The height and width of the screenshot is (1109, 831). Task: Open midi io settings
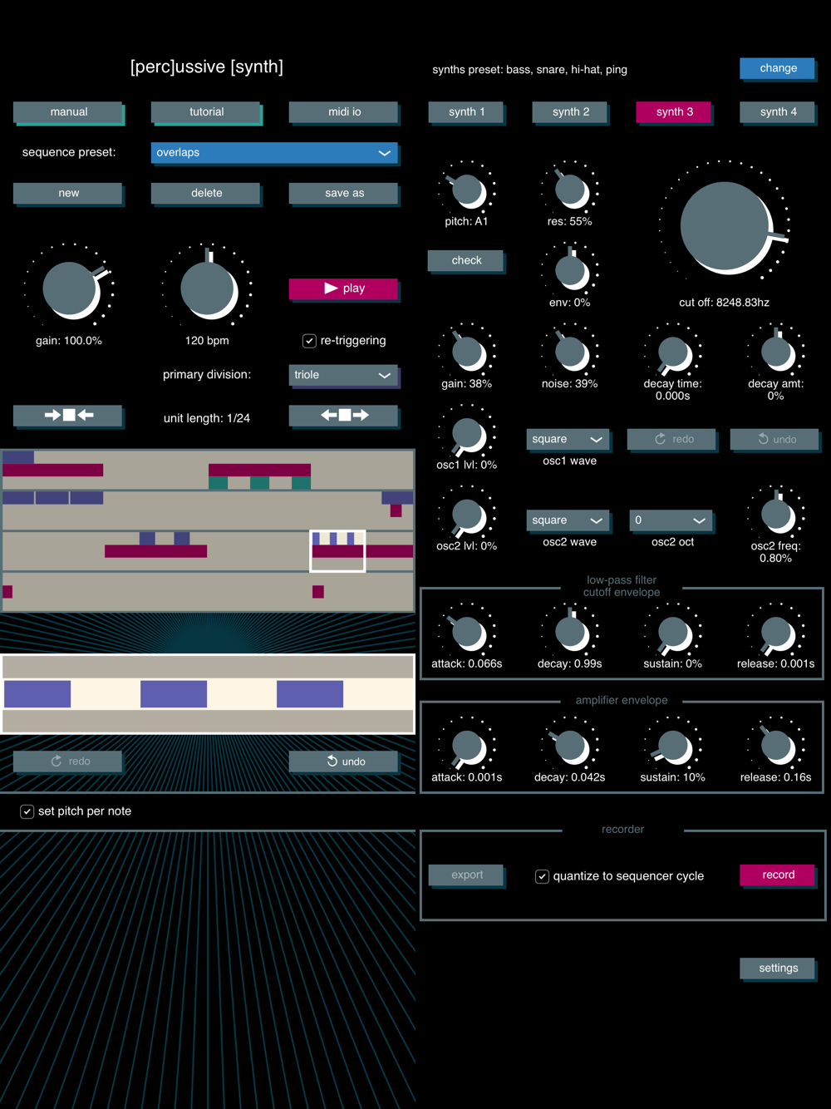click(x=344, y=112)
